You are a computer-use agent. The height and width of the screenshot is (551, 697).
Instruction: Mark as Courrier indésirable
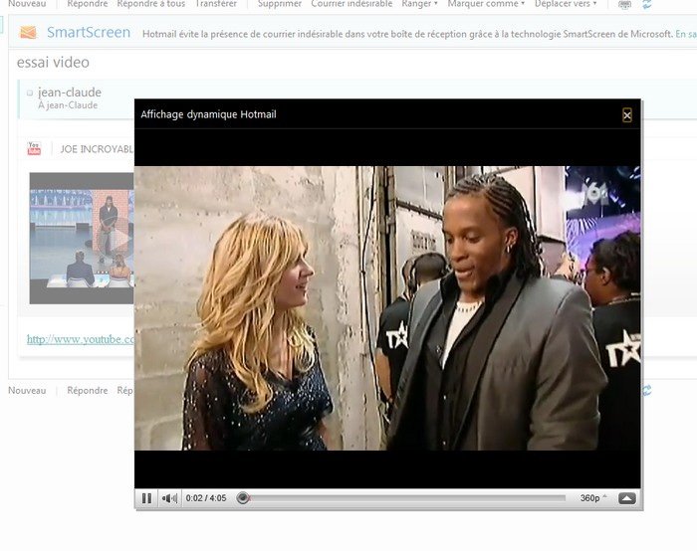click(351, 4)
